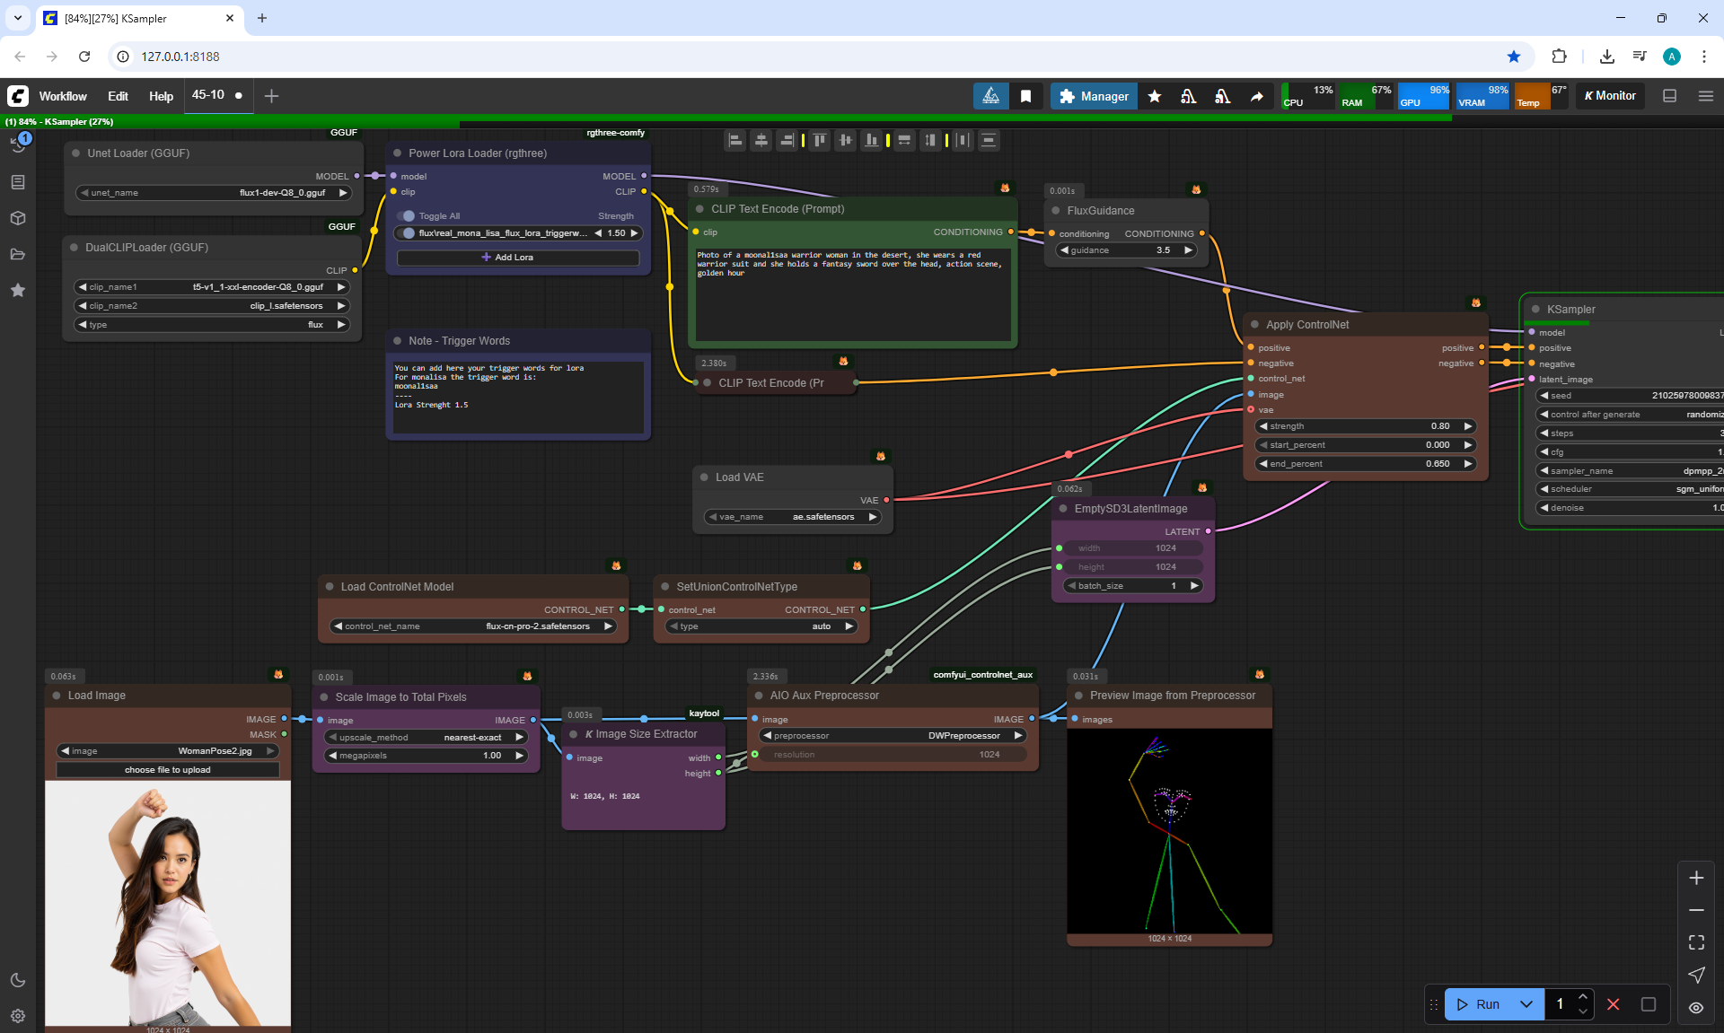
Task: Click the share arrow icon
Action: 1256,96
